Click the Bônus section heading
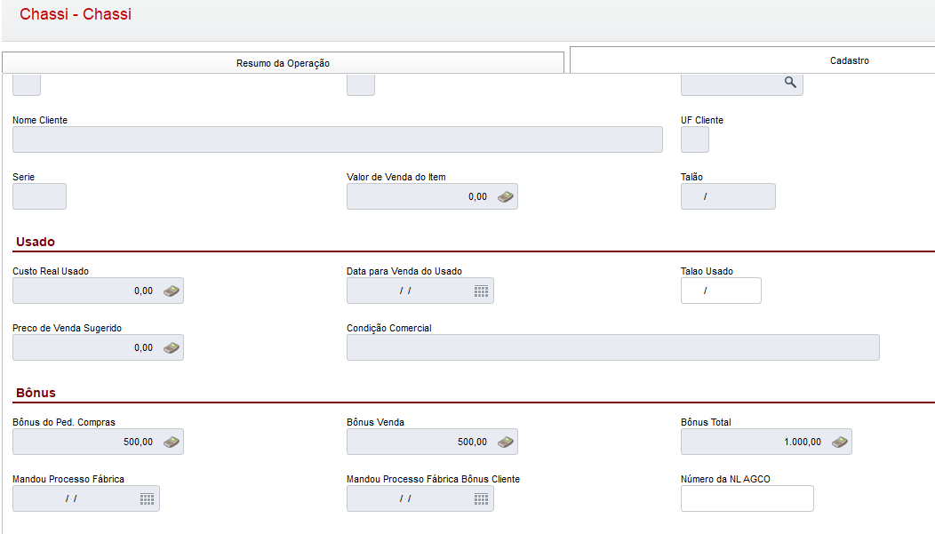Screen dimensions: 935x534 click(36, 393)
